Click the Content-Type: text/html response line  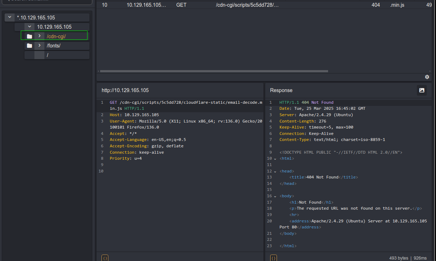coord(332,140)
